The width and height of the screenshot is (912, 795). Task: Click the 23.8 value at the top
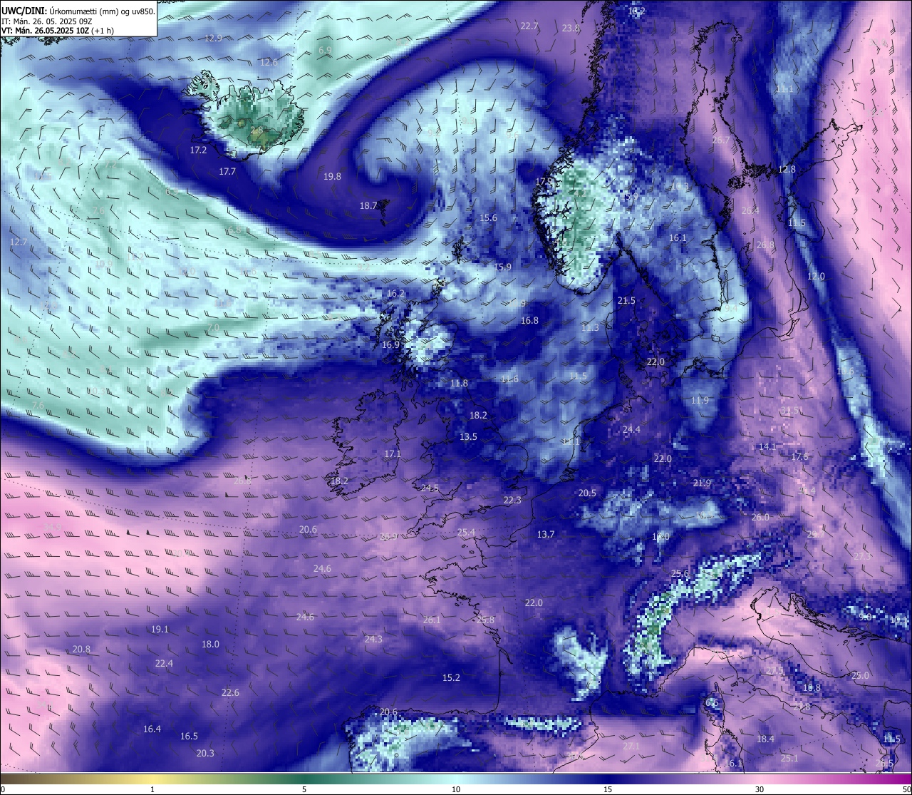click(571, 29)
